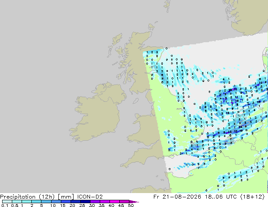
Task: Click the 18..06 UTC time text
Action: tap(221, 196)
